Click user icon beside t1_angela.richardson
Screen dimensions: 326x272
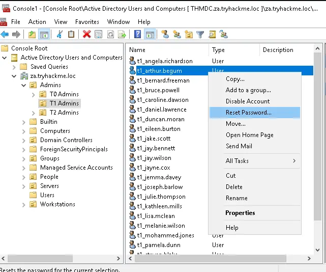132,61
